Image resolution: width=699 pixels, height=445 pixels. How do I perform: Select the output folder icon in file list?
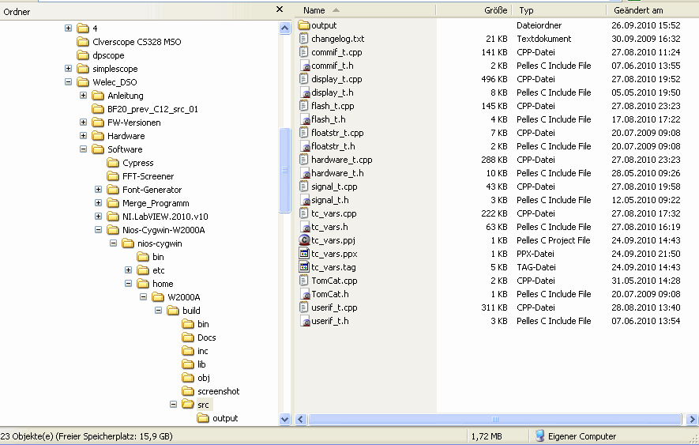304,25
